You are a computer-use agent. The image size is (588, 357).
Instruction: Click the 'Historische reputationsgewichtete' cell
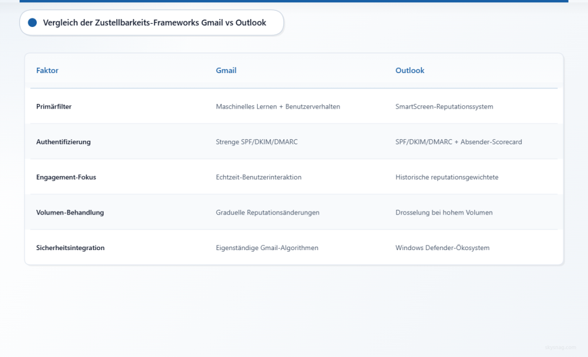(447, 177)
